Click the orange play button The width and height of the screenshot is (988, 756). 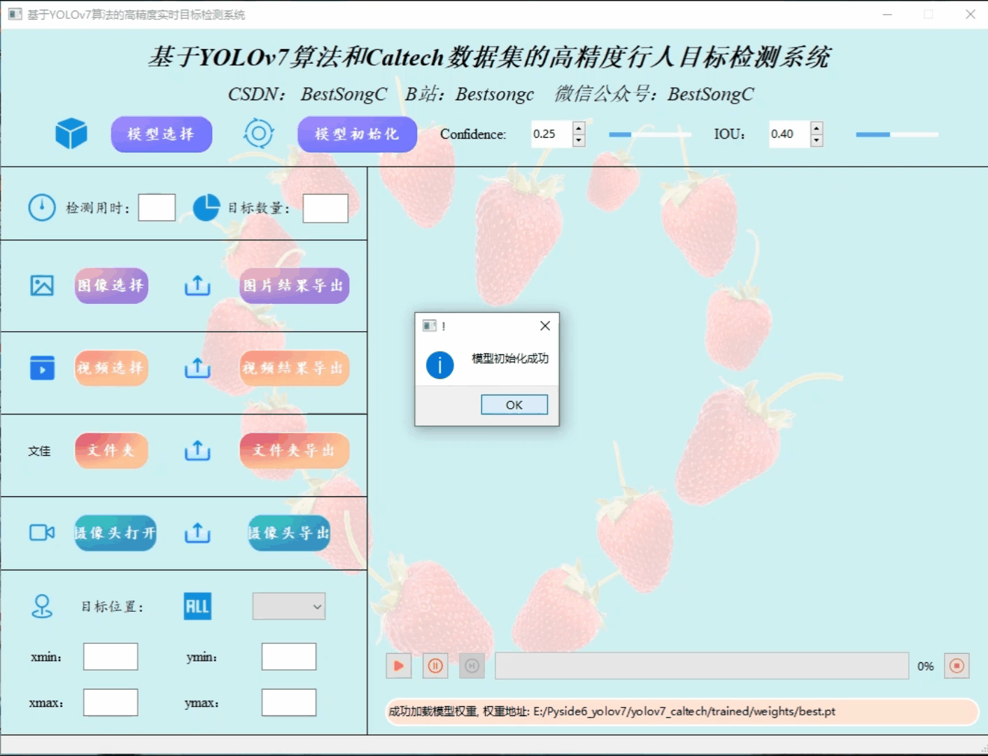399,666
